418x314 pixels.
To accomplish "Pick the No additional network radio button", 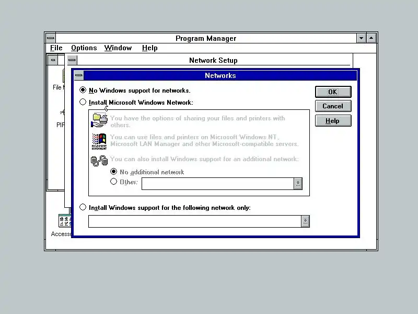I will coord(113,172).
